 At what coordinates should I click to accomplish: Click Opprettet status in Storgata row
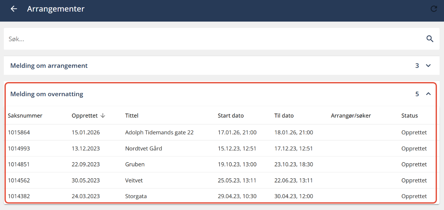414,196
